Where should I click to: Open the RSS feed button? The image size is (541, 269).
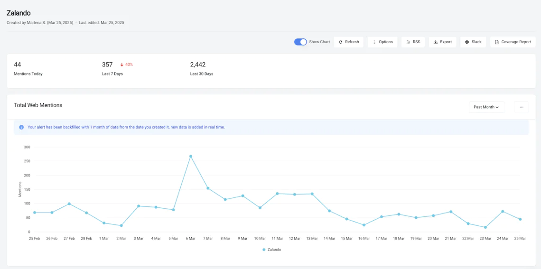[x=413, y=42]
